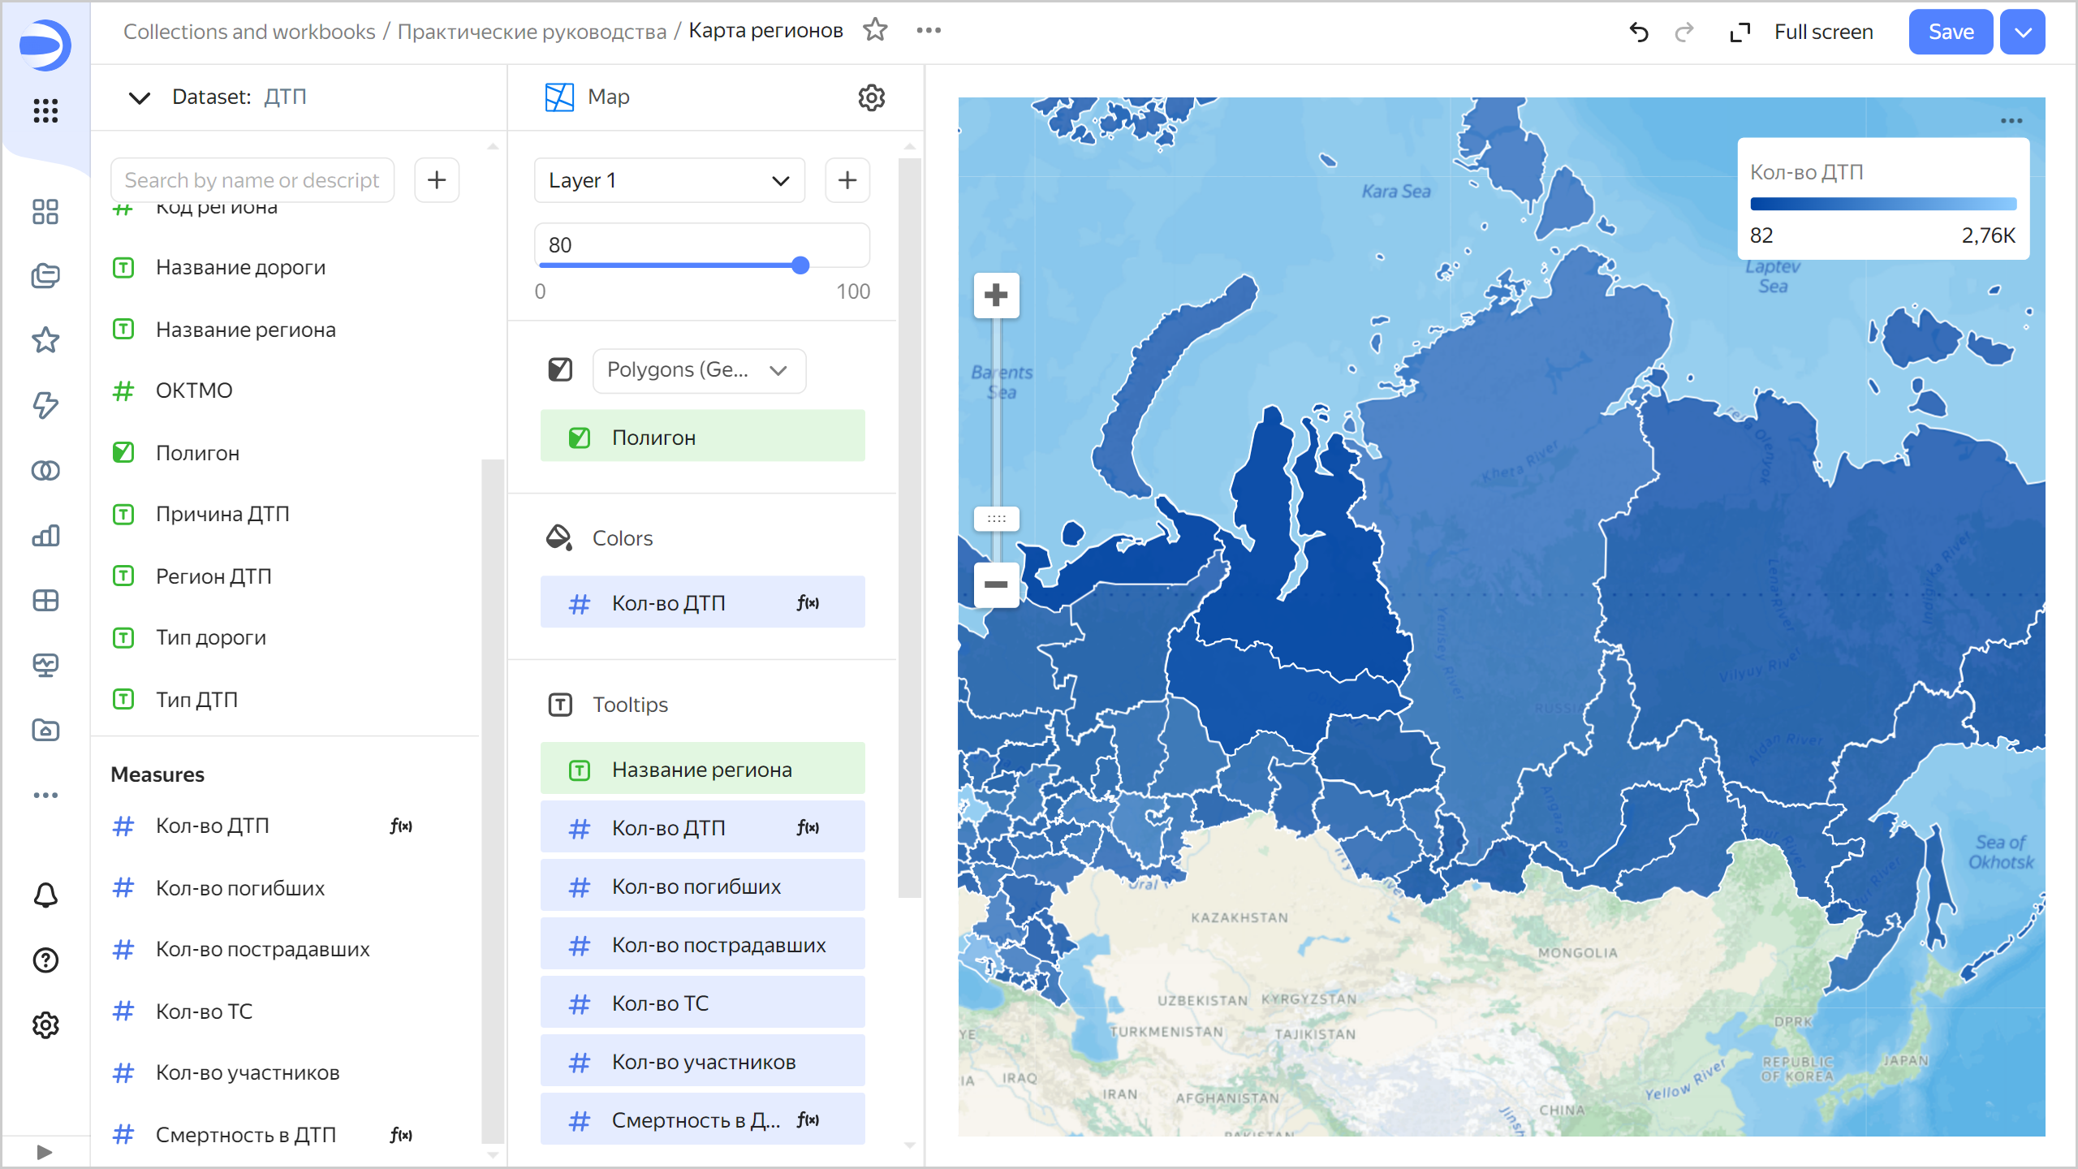
Task: Click geo layer type icon beside Polygons
Action: [x=560, y=370]
